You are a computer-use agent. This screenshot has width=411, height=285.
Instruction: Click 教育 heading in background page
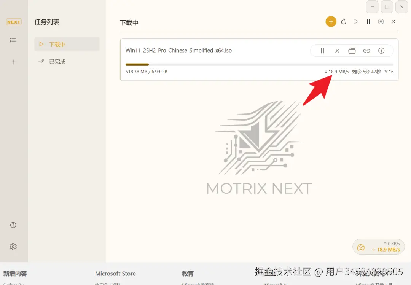(188, 274)
